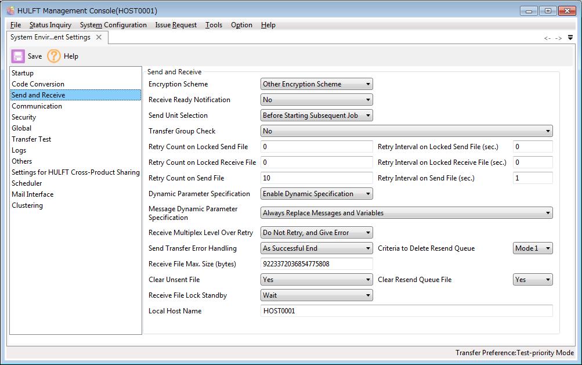Screen dimensions: 582x365
Task: Click the HULFT application icon in title bar
Action: [x=11, y=11]
